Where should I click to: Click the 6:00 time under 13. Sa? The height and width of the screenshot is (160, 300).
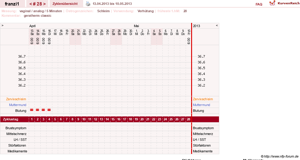(32, 41)
